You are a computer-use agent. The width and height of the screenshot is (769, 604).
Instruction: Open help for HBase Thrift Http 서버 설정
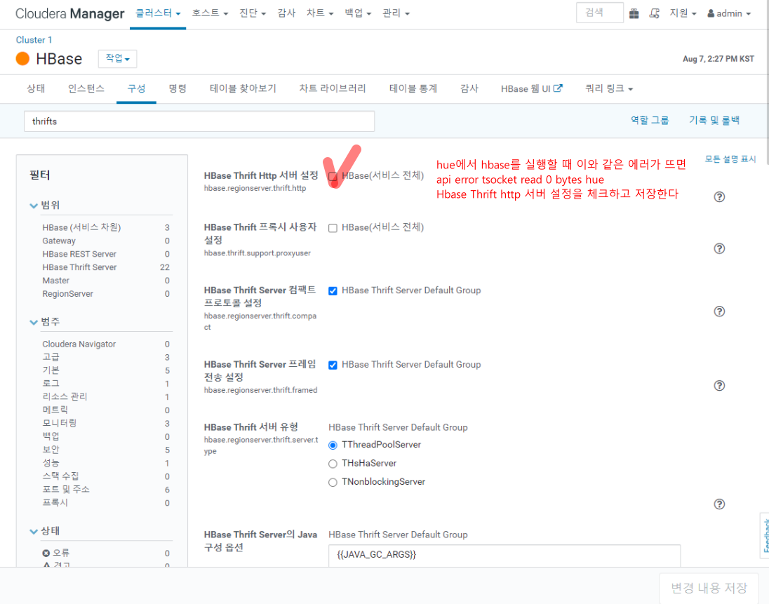tap(719, 196)
